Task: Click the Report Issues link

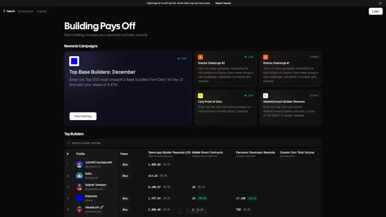Action: pos(223,3)
